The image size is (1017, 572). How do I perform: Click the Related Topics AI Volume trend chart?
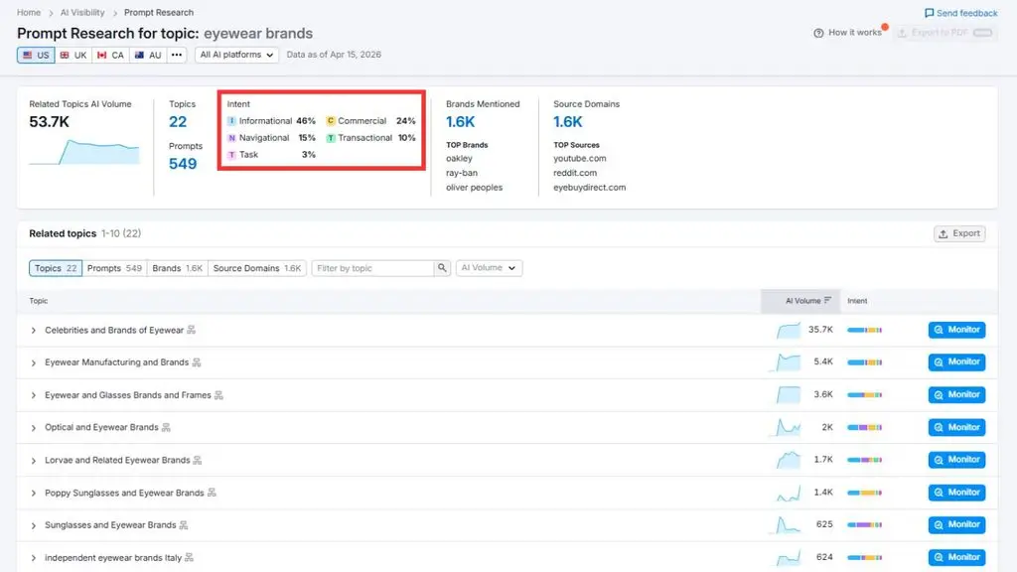(x=84, y=152)
